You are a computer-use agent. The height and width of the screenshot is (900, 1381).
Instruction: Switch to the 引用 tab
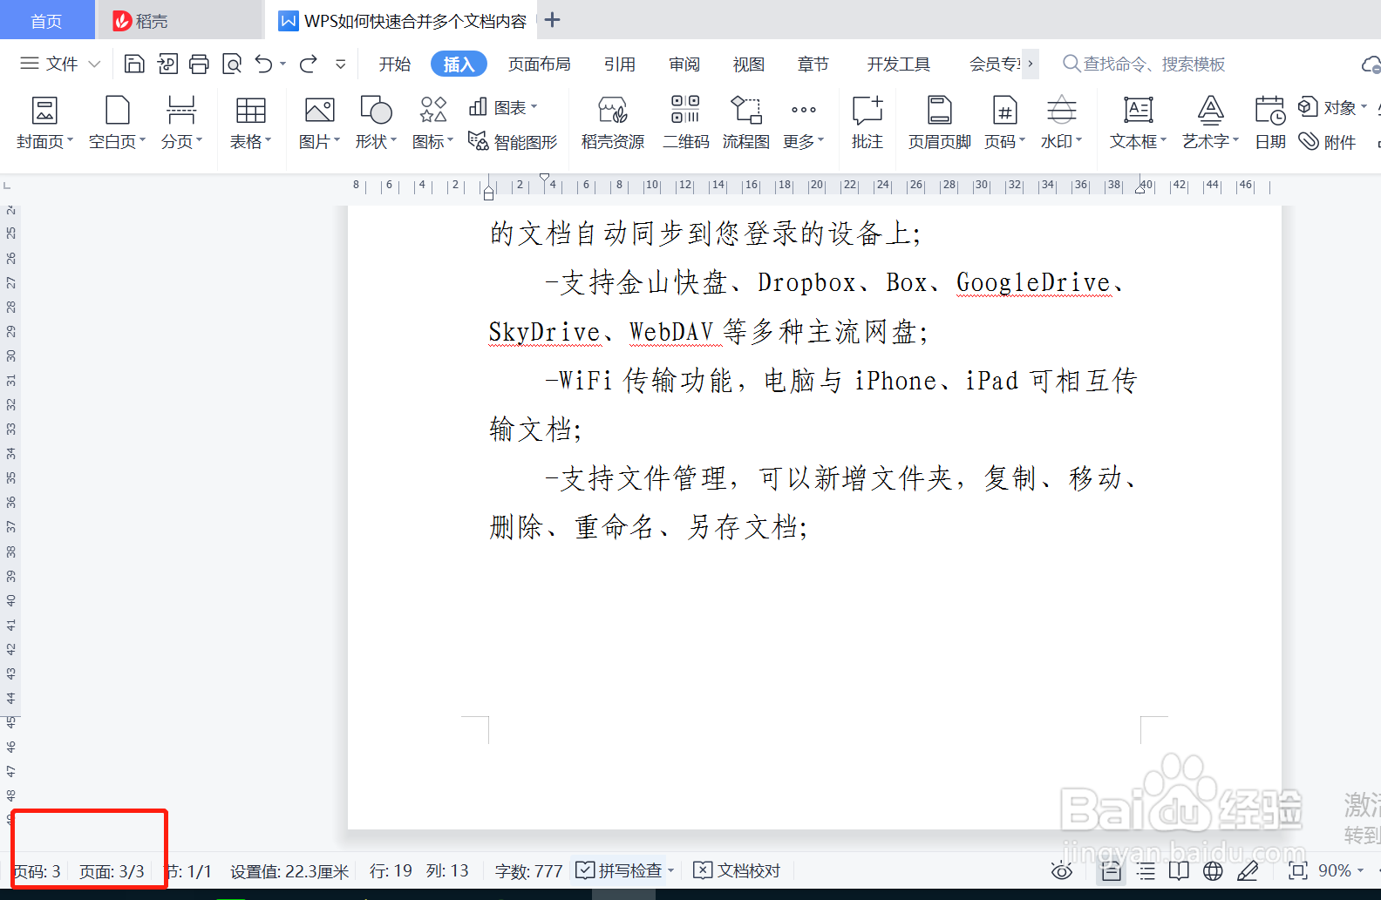point(620,64)
